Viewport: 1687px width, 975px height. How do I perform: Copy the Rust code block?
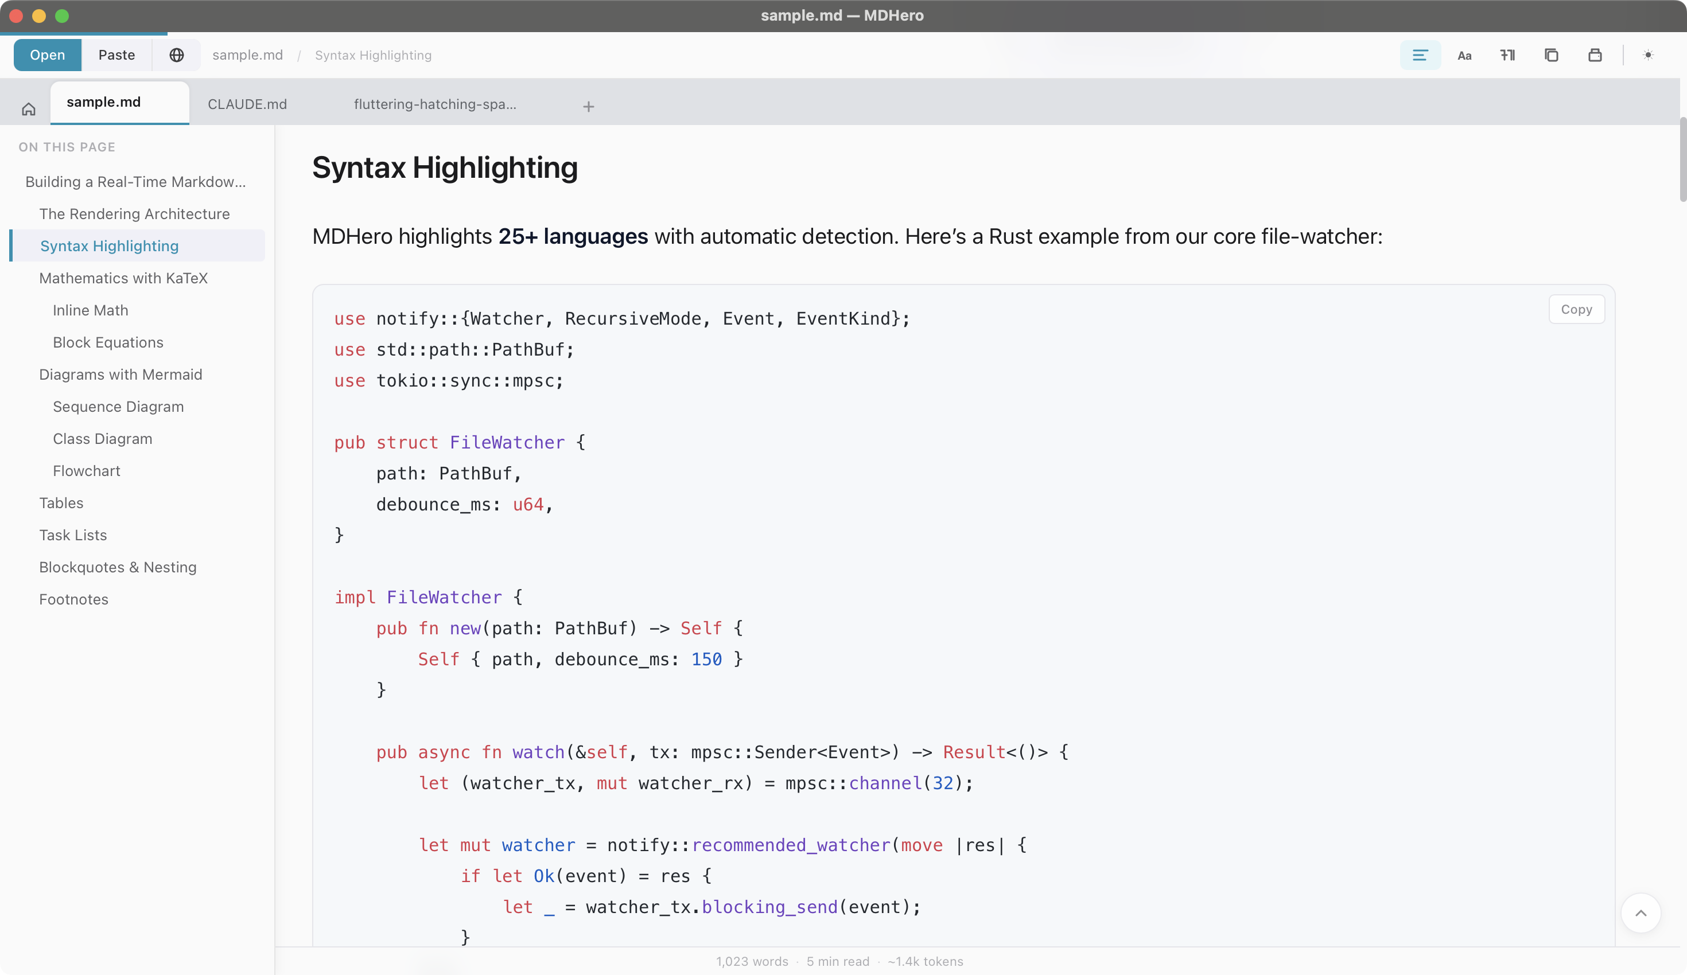click(x=1577, y=309)
